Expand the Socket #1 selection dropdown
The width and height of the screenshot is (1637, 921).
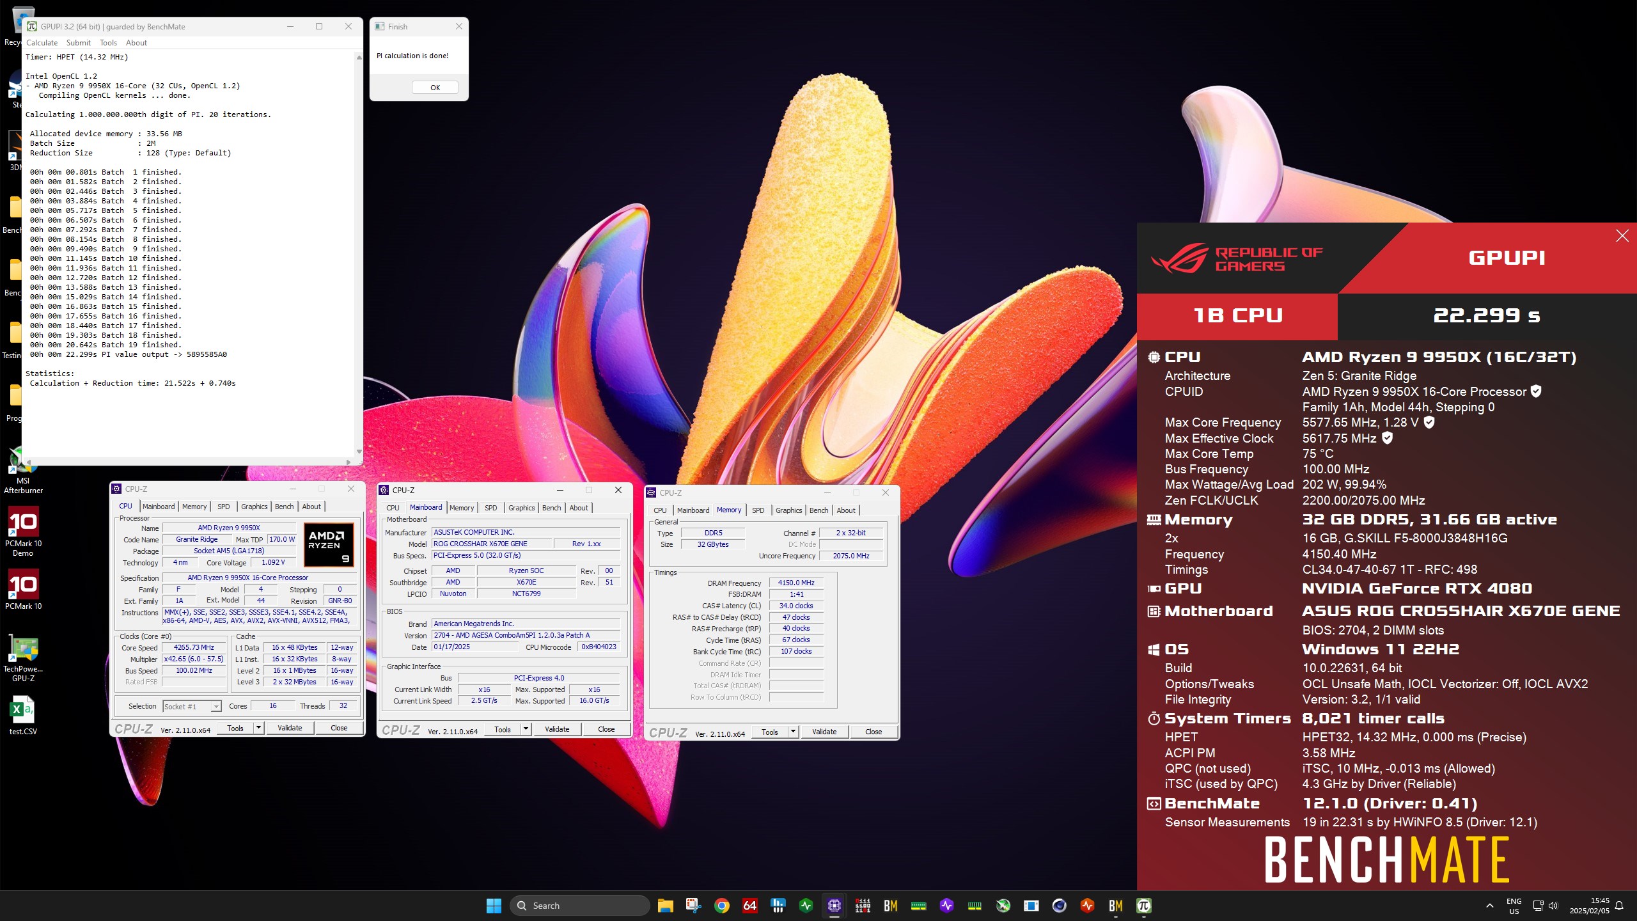tap(216, 706)
